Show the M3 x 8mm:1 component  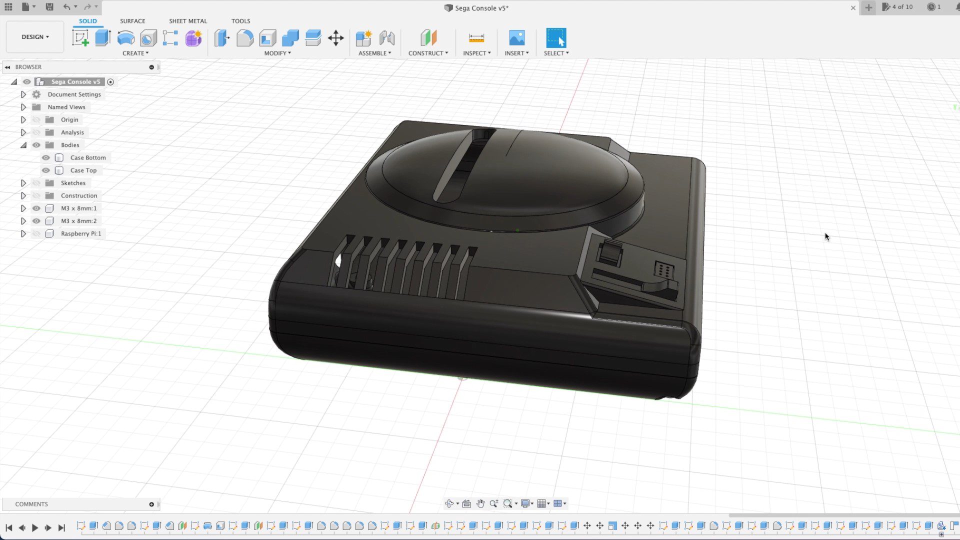tap(36, 208)
